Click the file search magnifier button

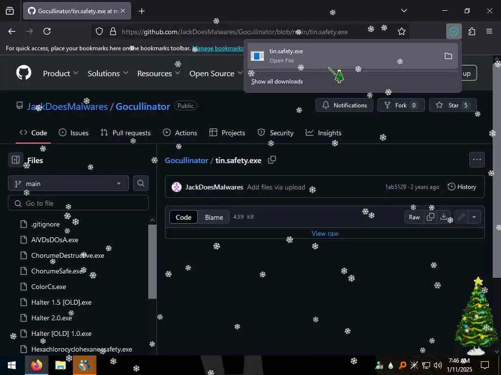(140, 184)
